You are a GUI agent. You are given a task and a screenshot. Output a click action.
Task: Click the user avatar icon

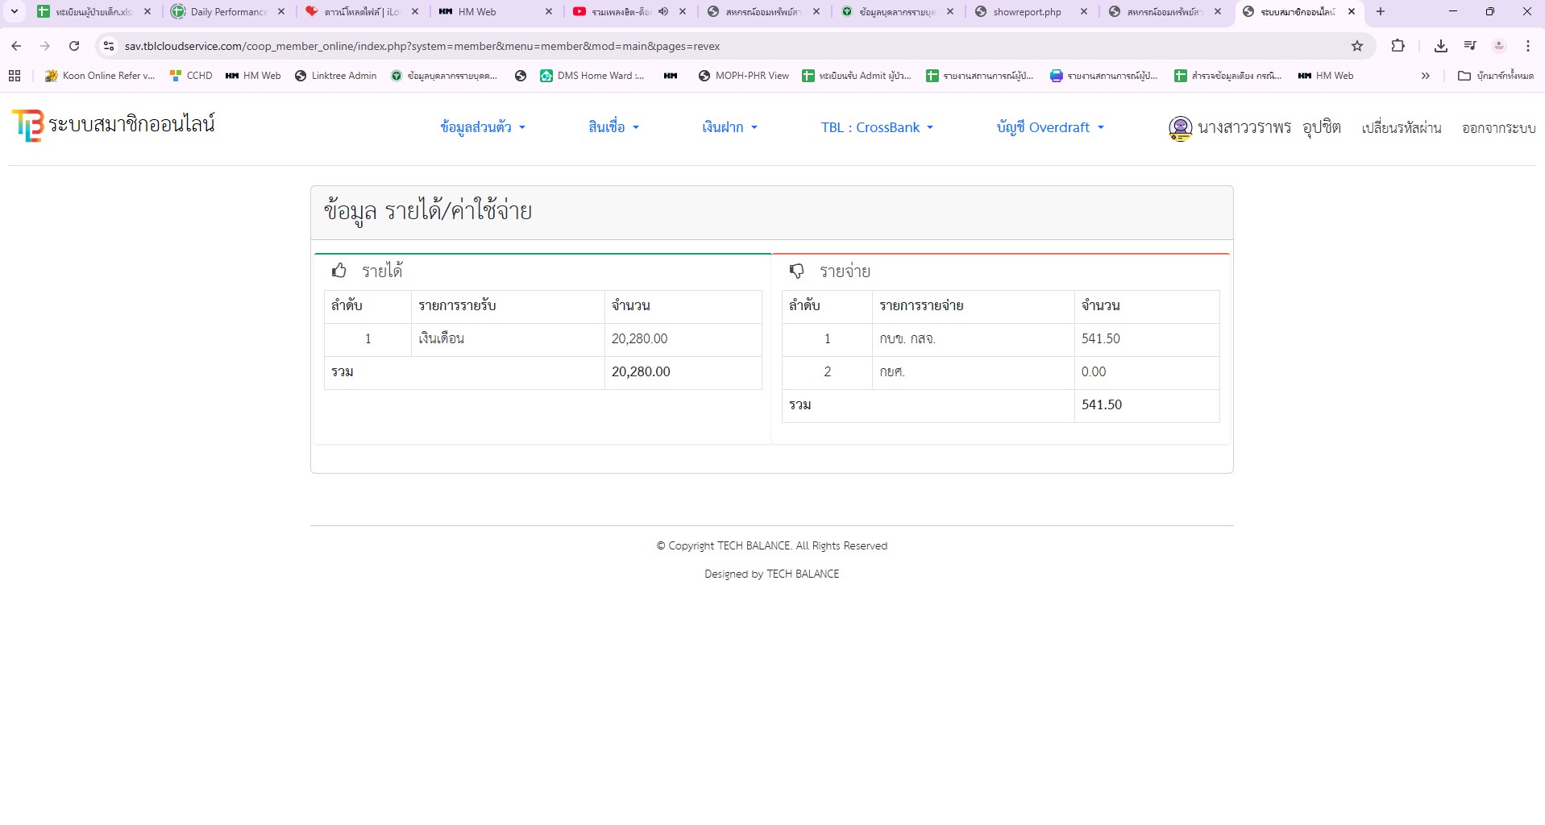[1180, 128]
